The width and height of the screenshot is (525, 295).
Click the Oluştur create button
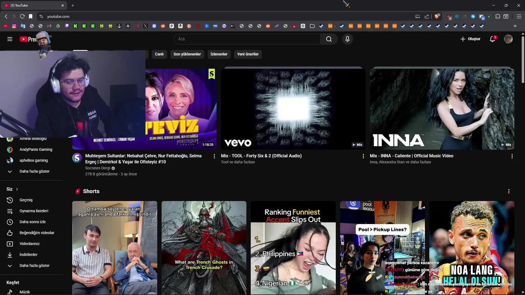tap(470, 39)
